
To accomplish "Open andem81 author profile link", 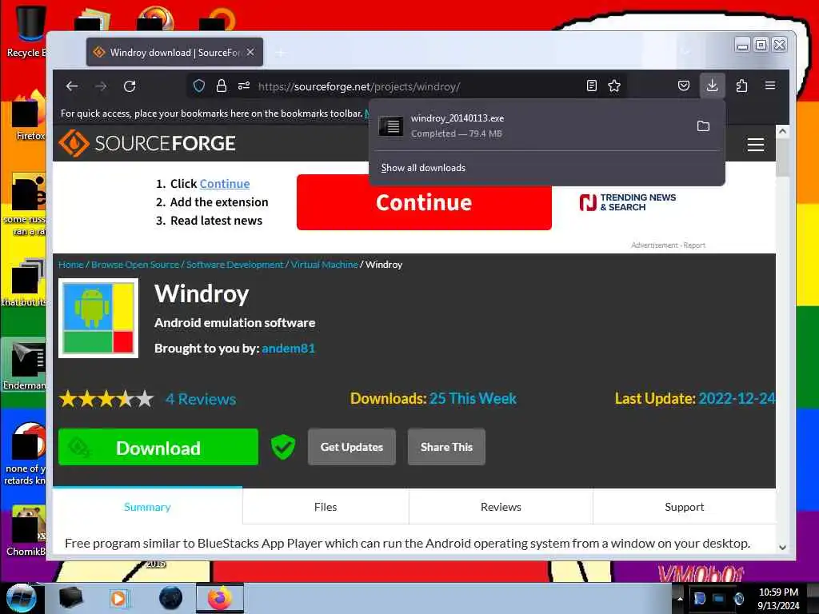I will point(288,349).
